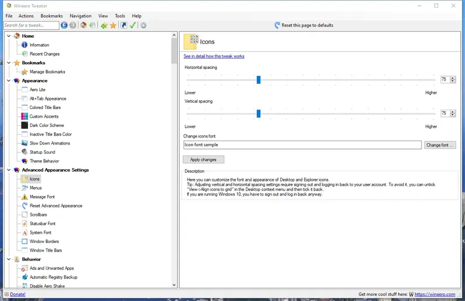Click the Reset page curved arrow icon
Viewport: 465px width, 301px height.
pos(277,26)
